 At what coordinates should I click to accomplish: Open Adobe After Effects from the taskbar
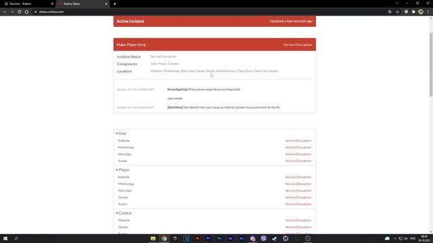pyautogui.click(x=230, y=238)
